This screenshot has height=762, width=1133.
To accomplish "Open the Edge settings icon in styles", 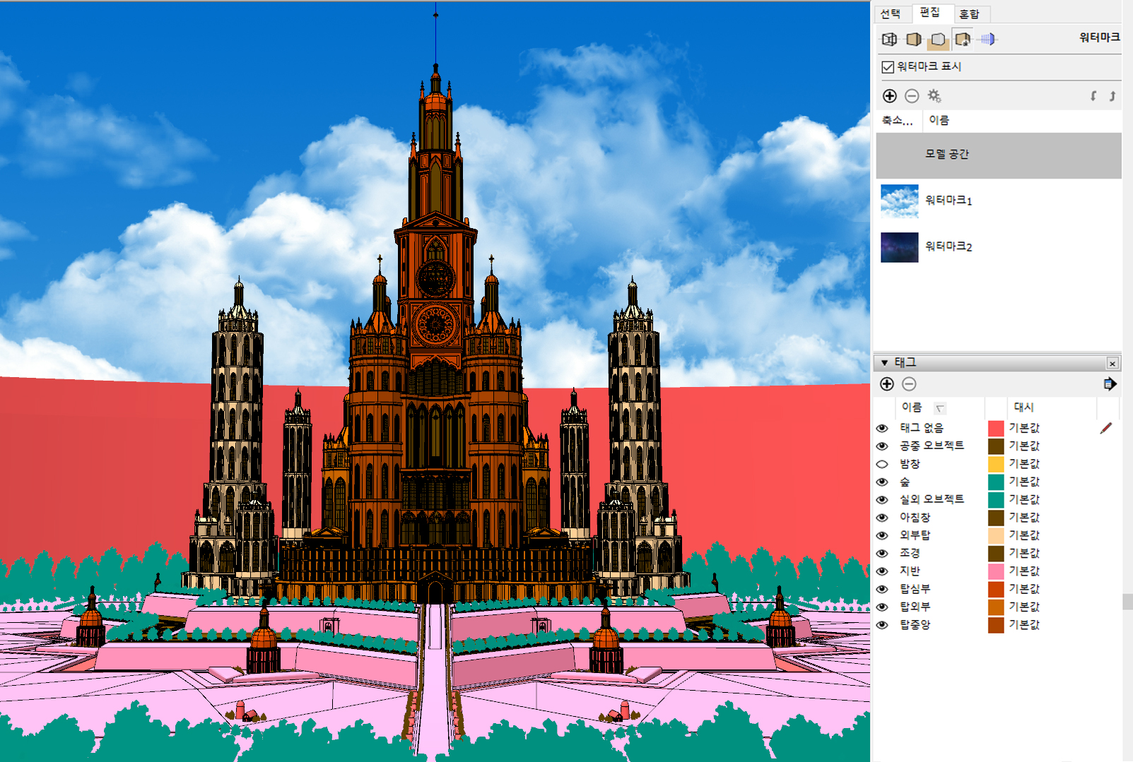I will [x=889, y=40].
